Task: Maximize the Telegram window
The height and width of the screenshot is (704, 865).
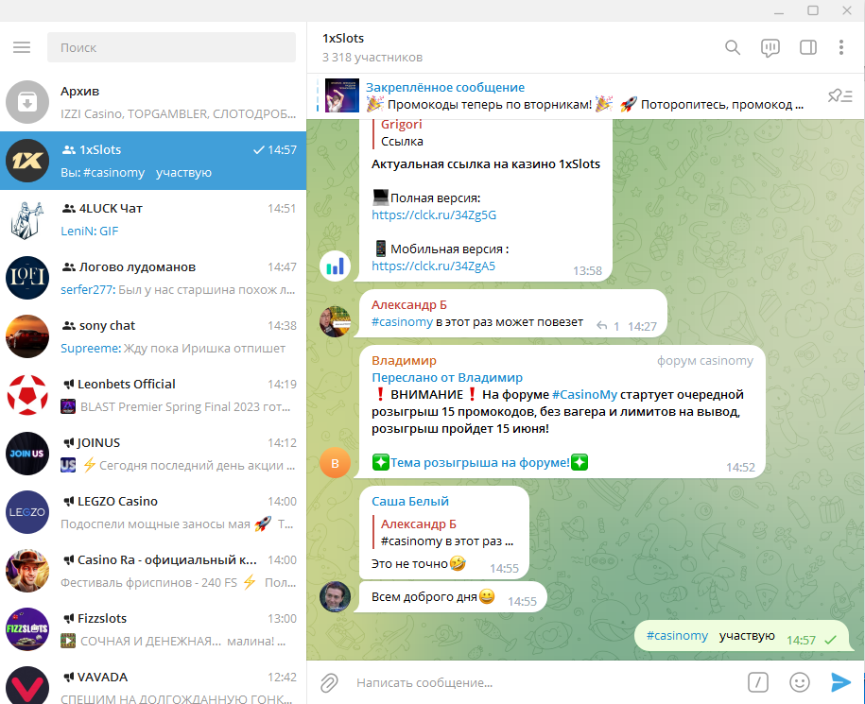Action: click(813, 10)
